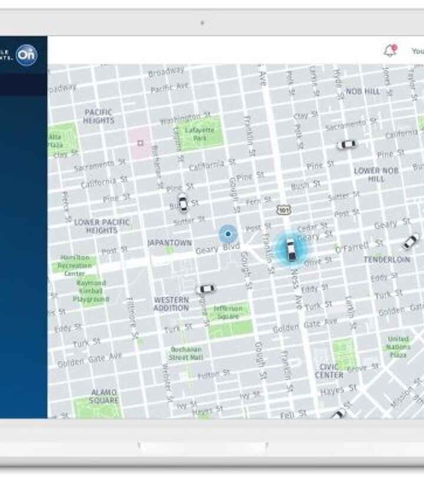
Task: Click the US 101 highway shield
Action: 284,209
